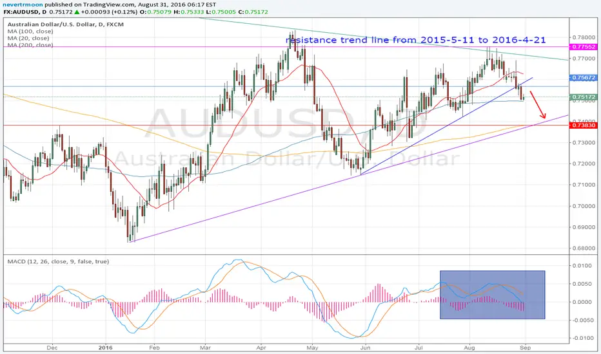
Task: Select the MA (100, close) indicator label
Action: (x=30, y=32)
